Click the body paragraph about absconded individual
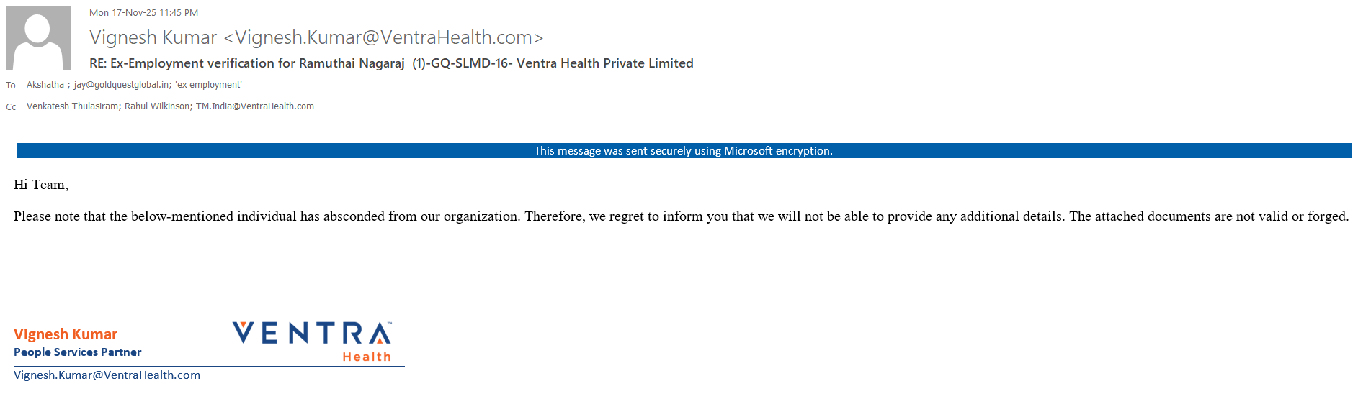Viewport: 1358px width, 394px height. coord(681,216)
